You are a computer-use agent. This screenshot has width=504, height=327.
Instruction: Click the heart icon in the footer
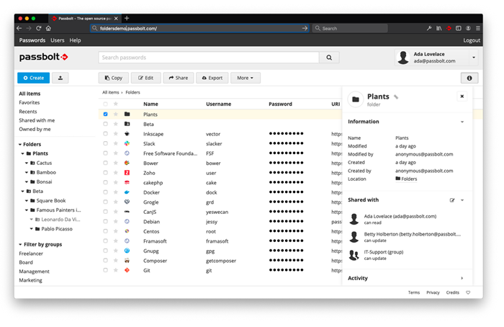point(468,292)
